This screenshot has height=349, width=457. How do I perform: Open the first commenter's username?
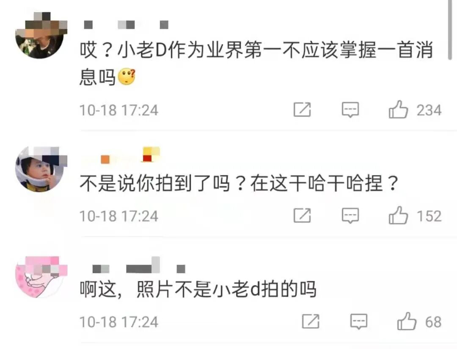pos(126,25)
